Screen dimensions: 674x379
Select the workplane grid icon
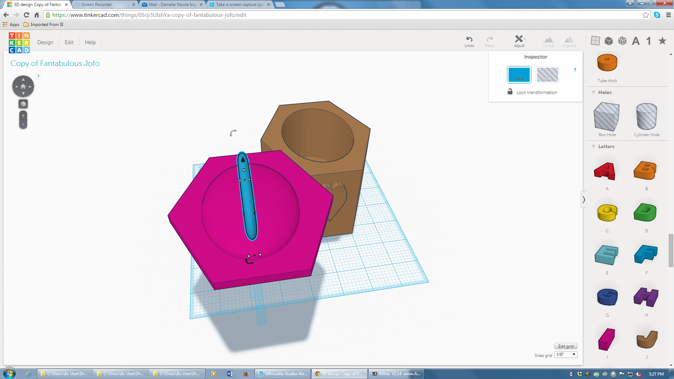coord(595,41)
